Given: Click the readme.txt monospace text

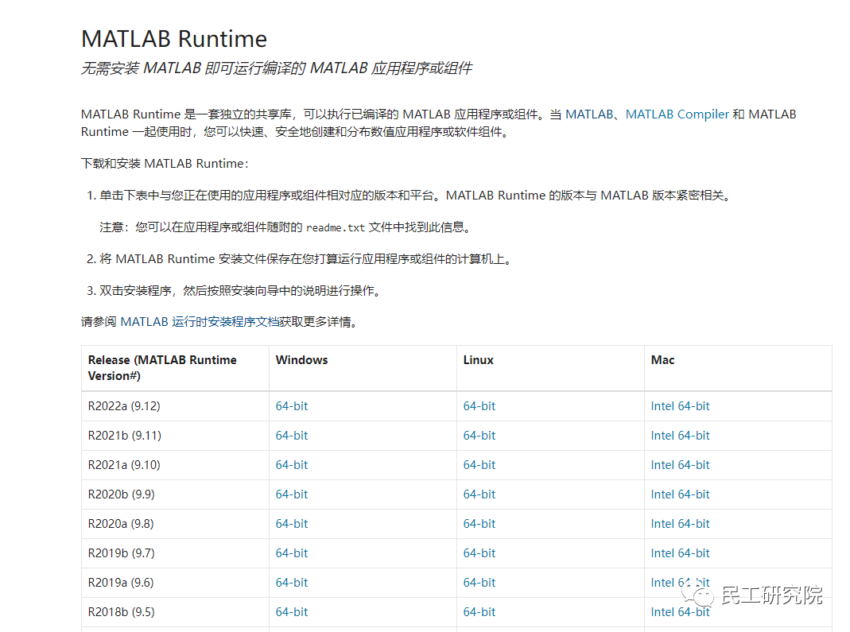Looking at the screenshot, I should [x=336, y=227].
